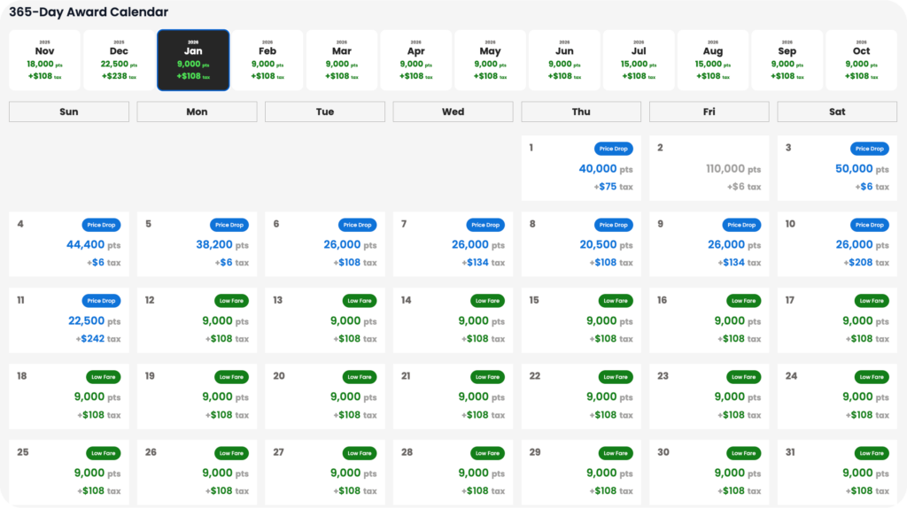Click the Low Fare badge on January 12

pos(229,301)
